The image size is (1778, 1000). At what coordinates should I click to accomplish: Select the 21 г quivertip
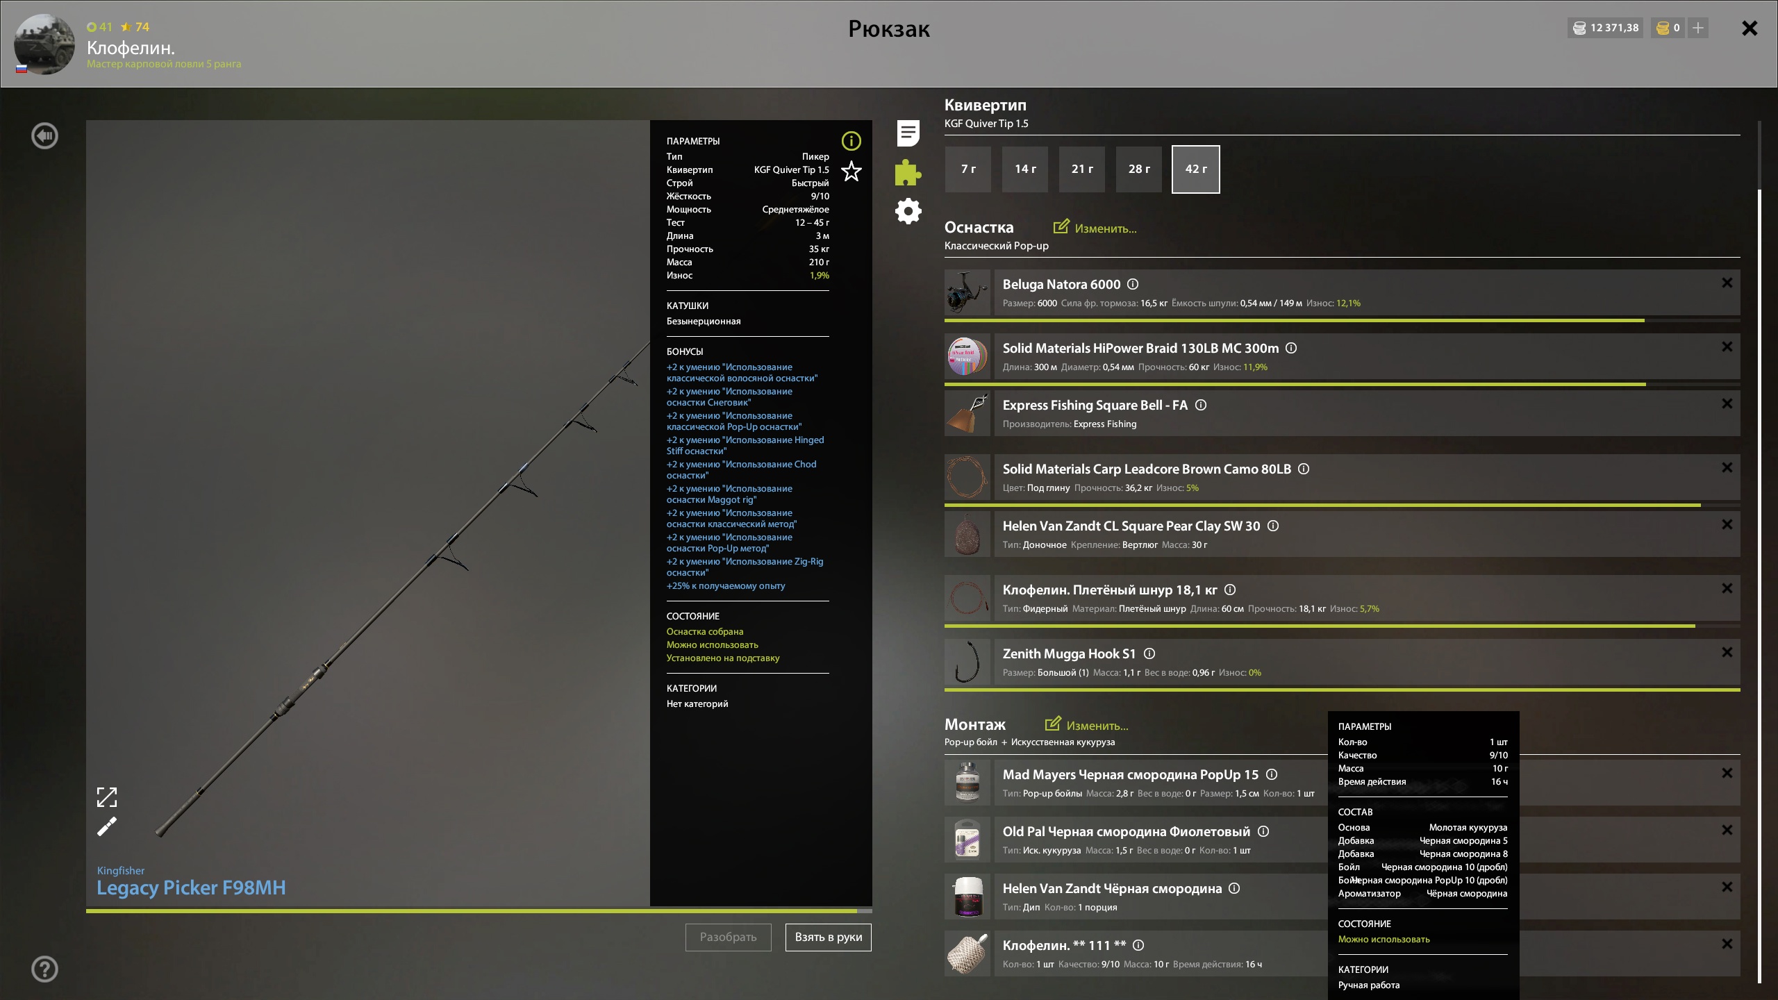(1082, 169)
